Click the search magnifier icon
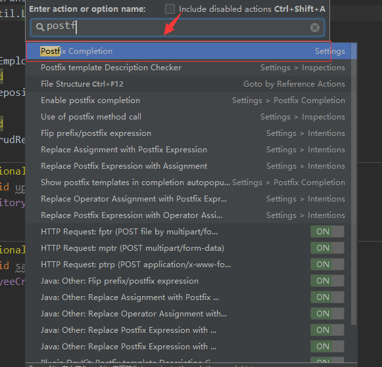 pos(40,27)
